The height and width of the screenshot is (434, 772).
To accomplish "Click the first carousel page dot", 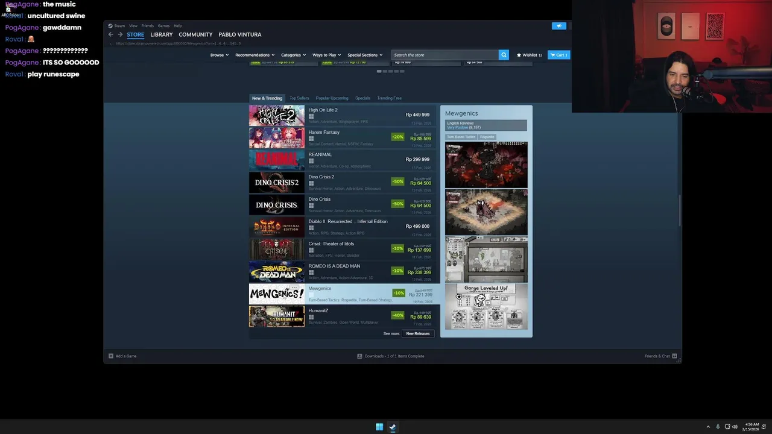I will coord(379,71).
